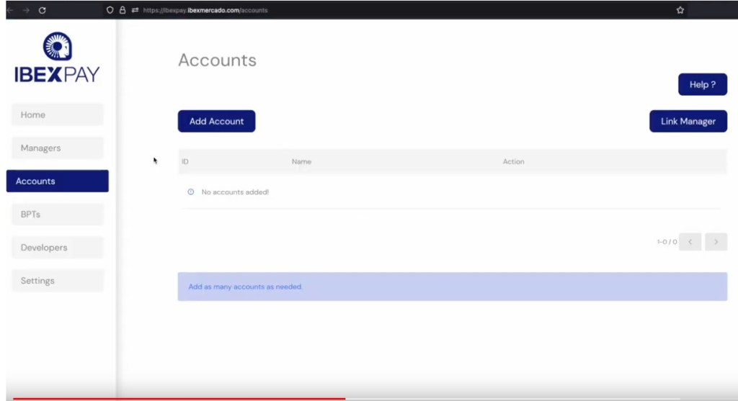
Task: Click the IBEXPay logo in sidebar
Action: [x=57, y=58]
